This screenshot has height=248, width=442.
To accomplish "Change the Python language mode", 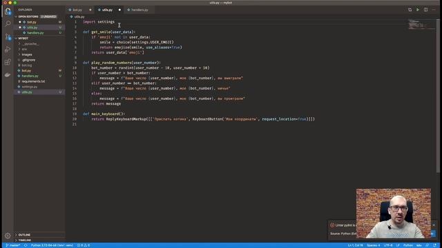I will (408, 245).
